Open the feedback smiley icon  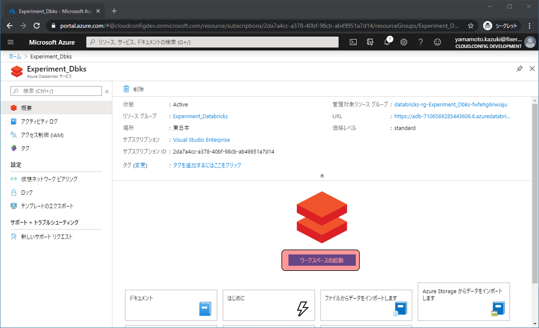tap(437, 42)
